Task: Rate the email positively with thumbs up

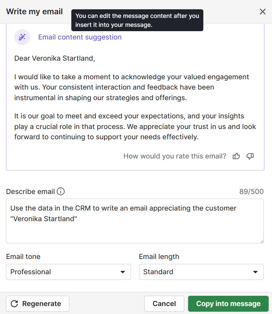Action: point(236,156)
